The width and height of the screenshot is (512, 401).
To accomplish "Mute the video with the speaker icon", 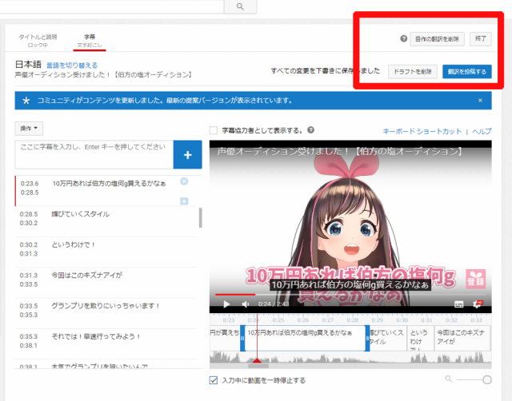I will pos(246,304).
